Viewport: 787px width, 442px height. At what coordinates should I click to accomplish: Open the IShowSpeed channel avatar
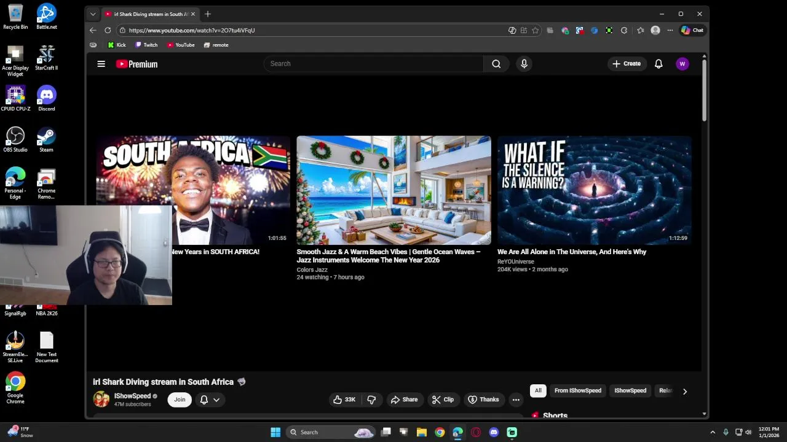click(101, 399)
